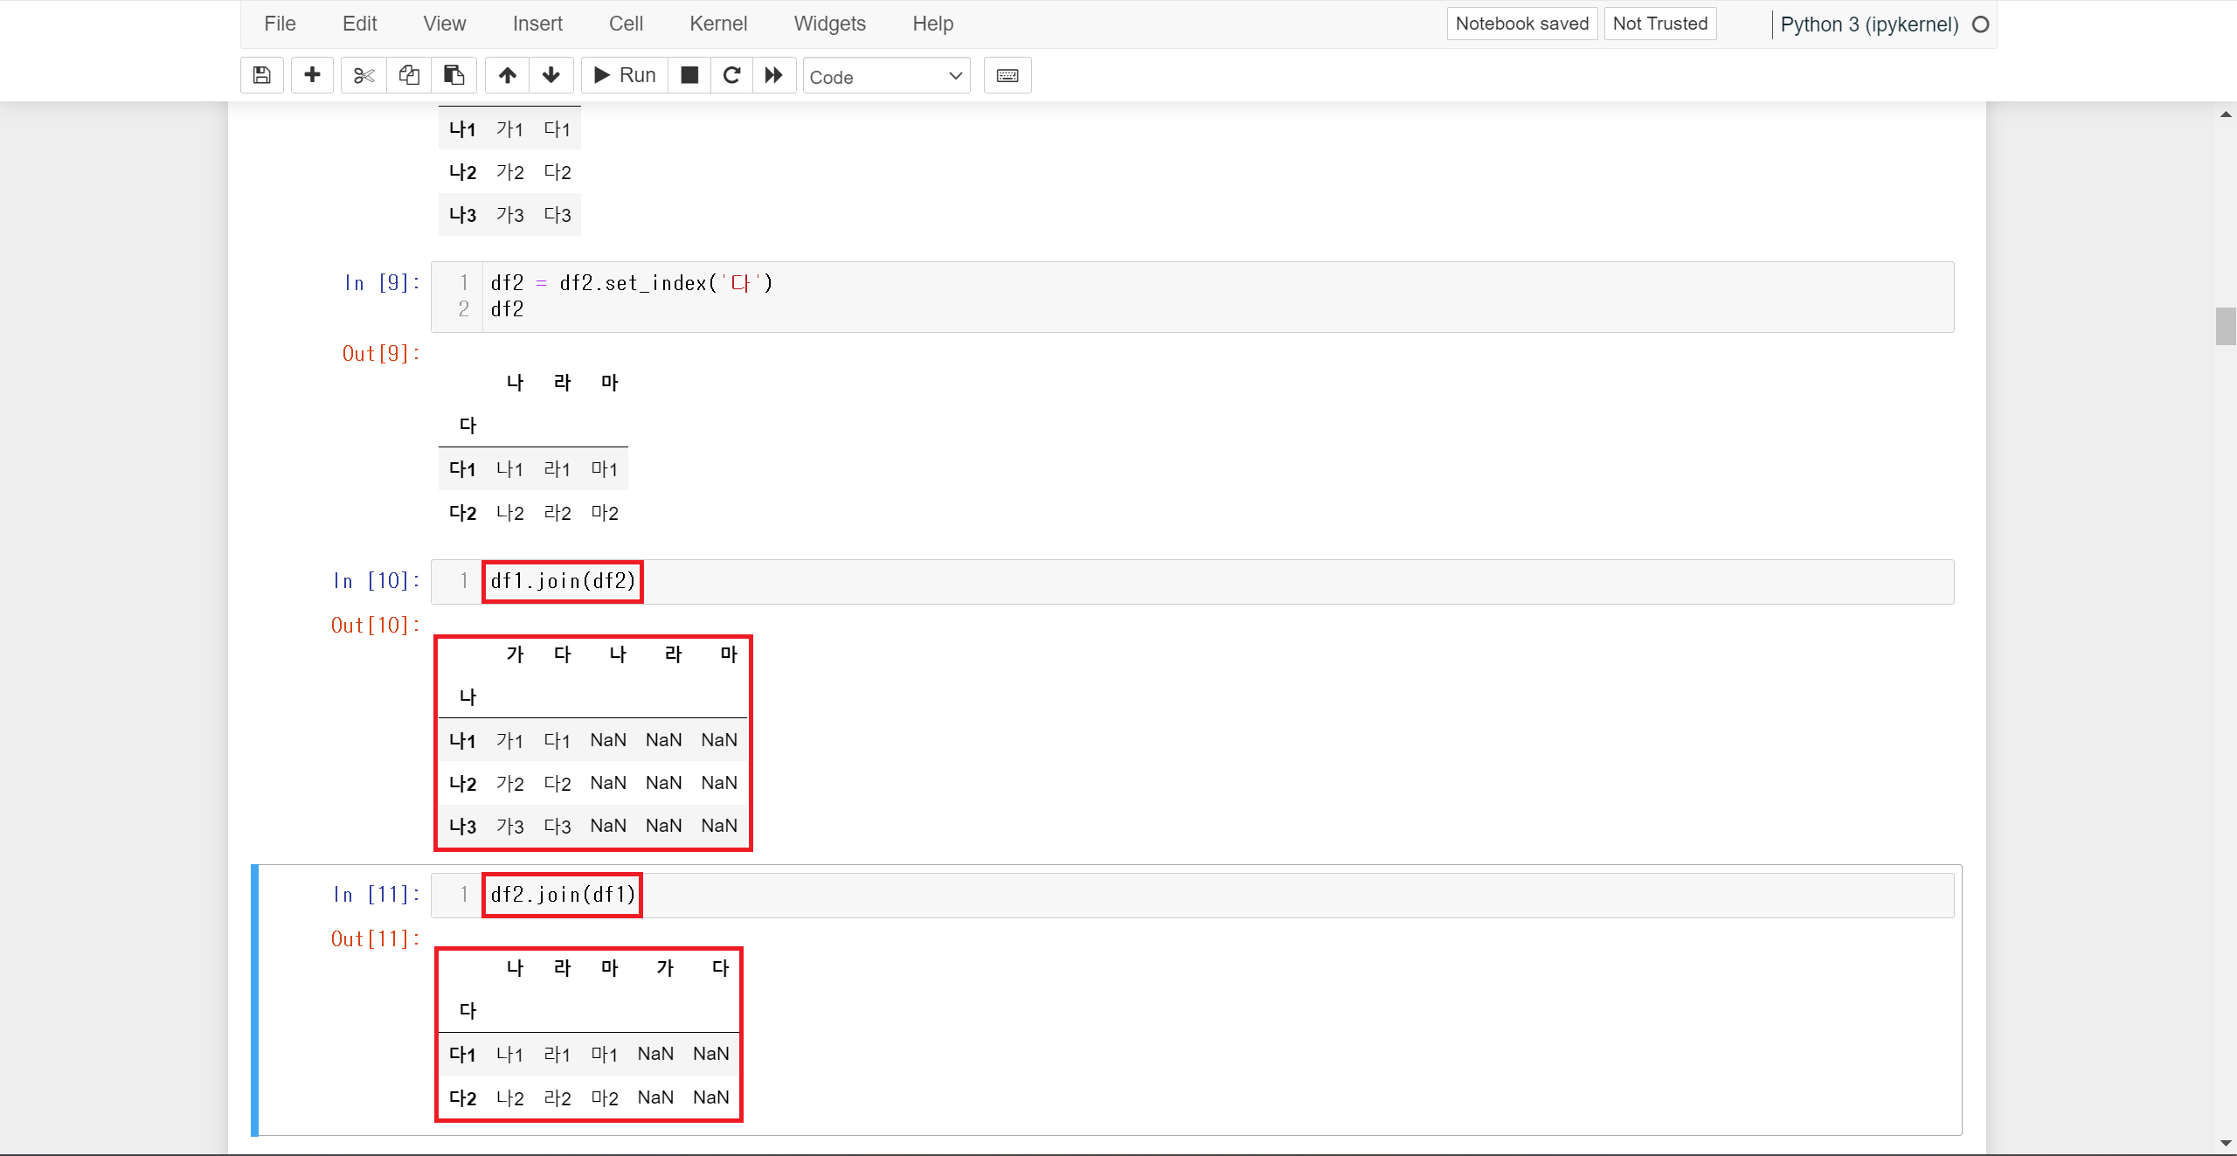Move the selected cell down

551,75
